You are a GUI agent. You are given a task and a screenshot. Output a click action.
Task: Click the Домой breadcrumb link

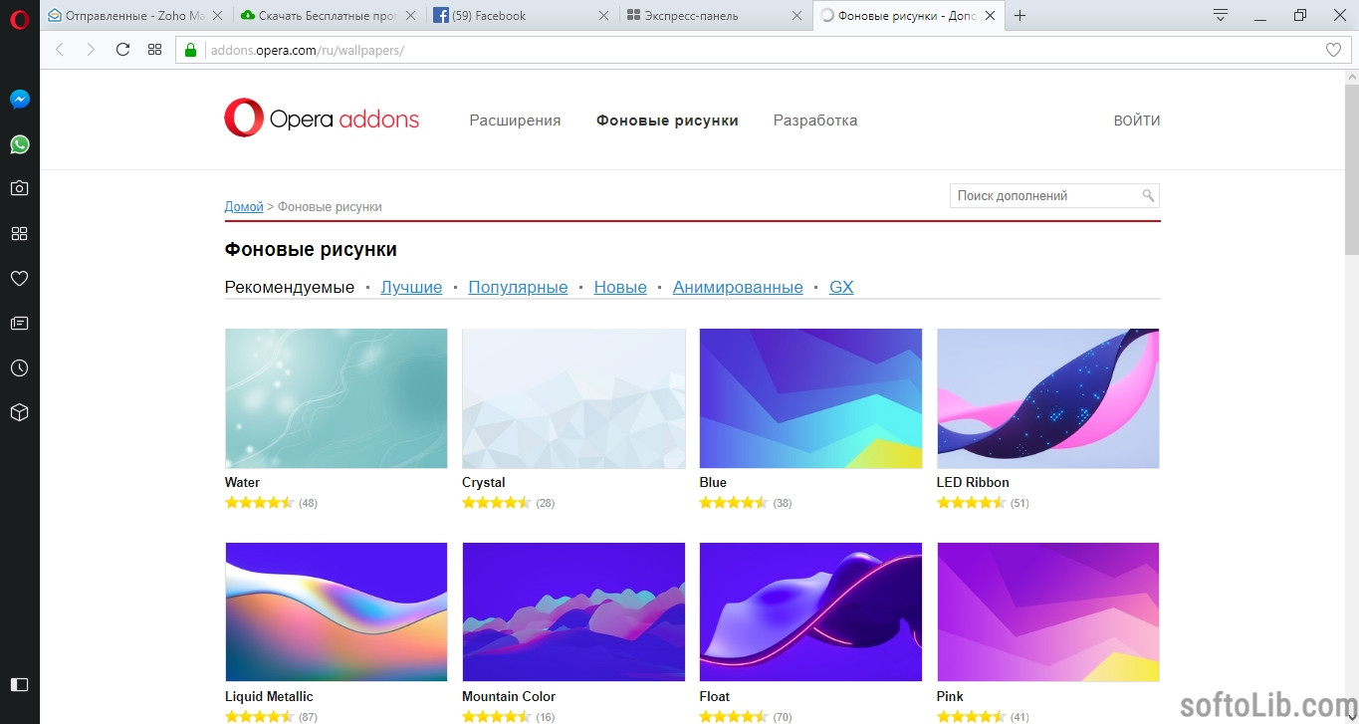point(244,206)
